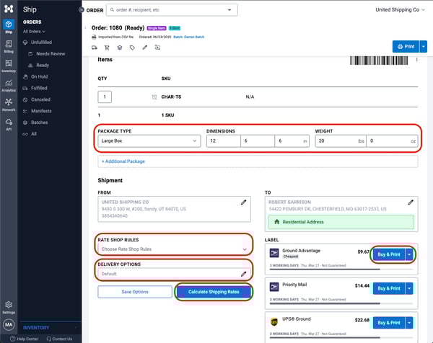This screenshot has width=433, height=343.
Task: Open the Network module icon
Action: 9,104
